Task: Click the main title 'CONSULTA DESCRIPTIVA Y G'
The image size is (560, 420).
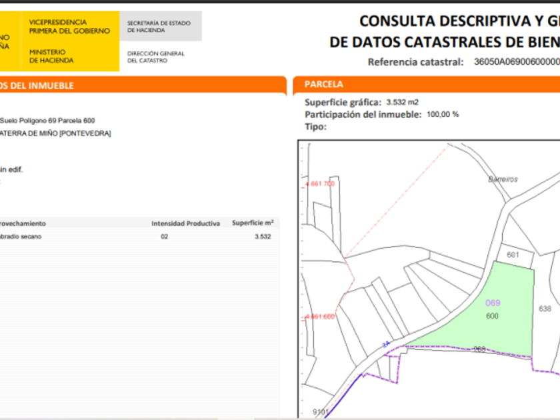Action: [459, 21]
